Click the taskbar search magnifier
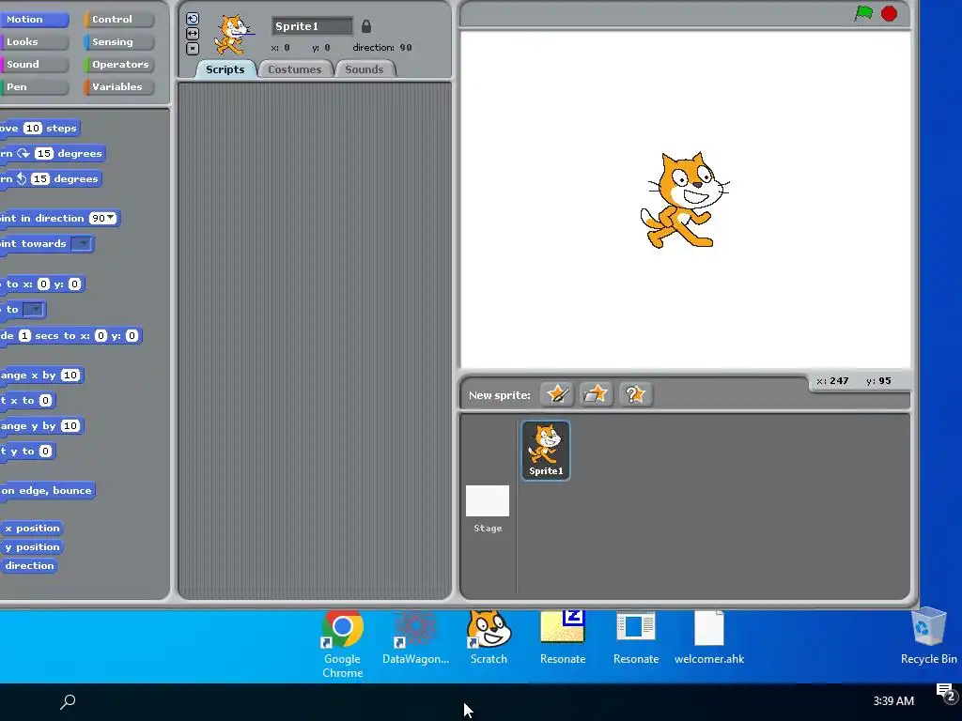This screenshot has height=721, width=962. point(68,701)
